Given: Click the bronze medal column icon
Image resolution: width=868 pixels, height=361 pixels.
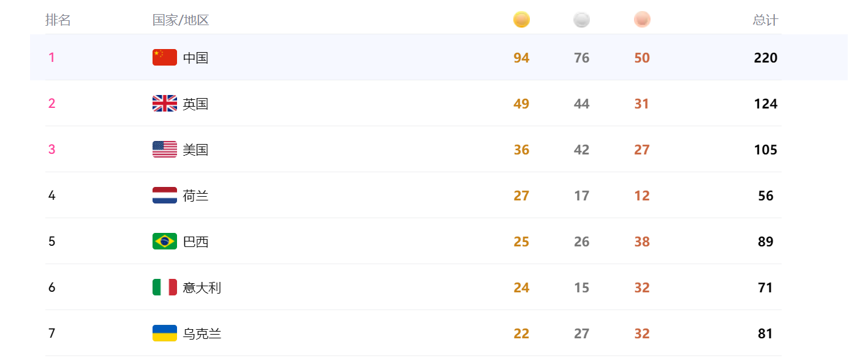Looking at the screenshot, I should [642, 20].
